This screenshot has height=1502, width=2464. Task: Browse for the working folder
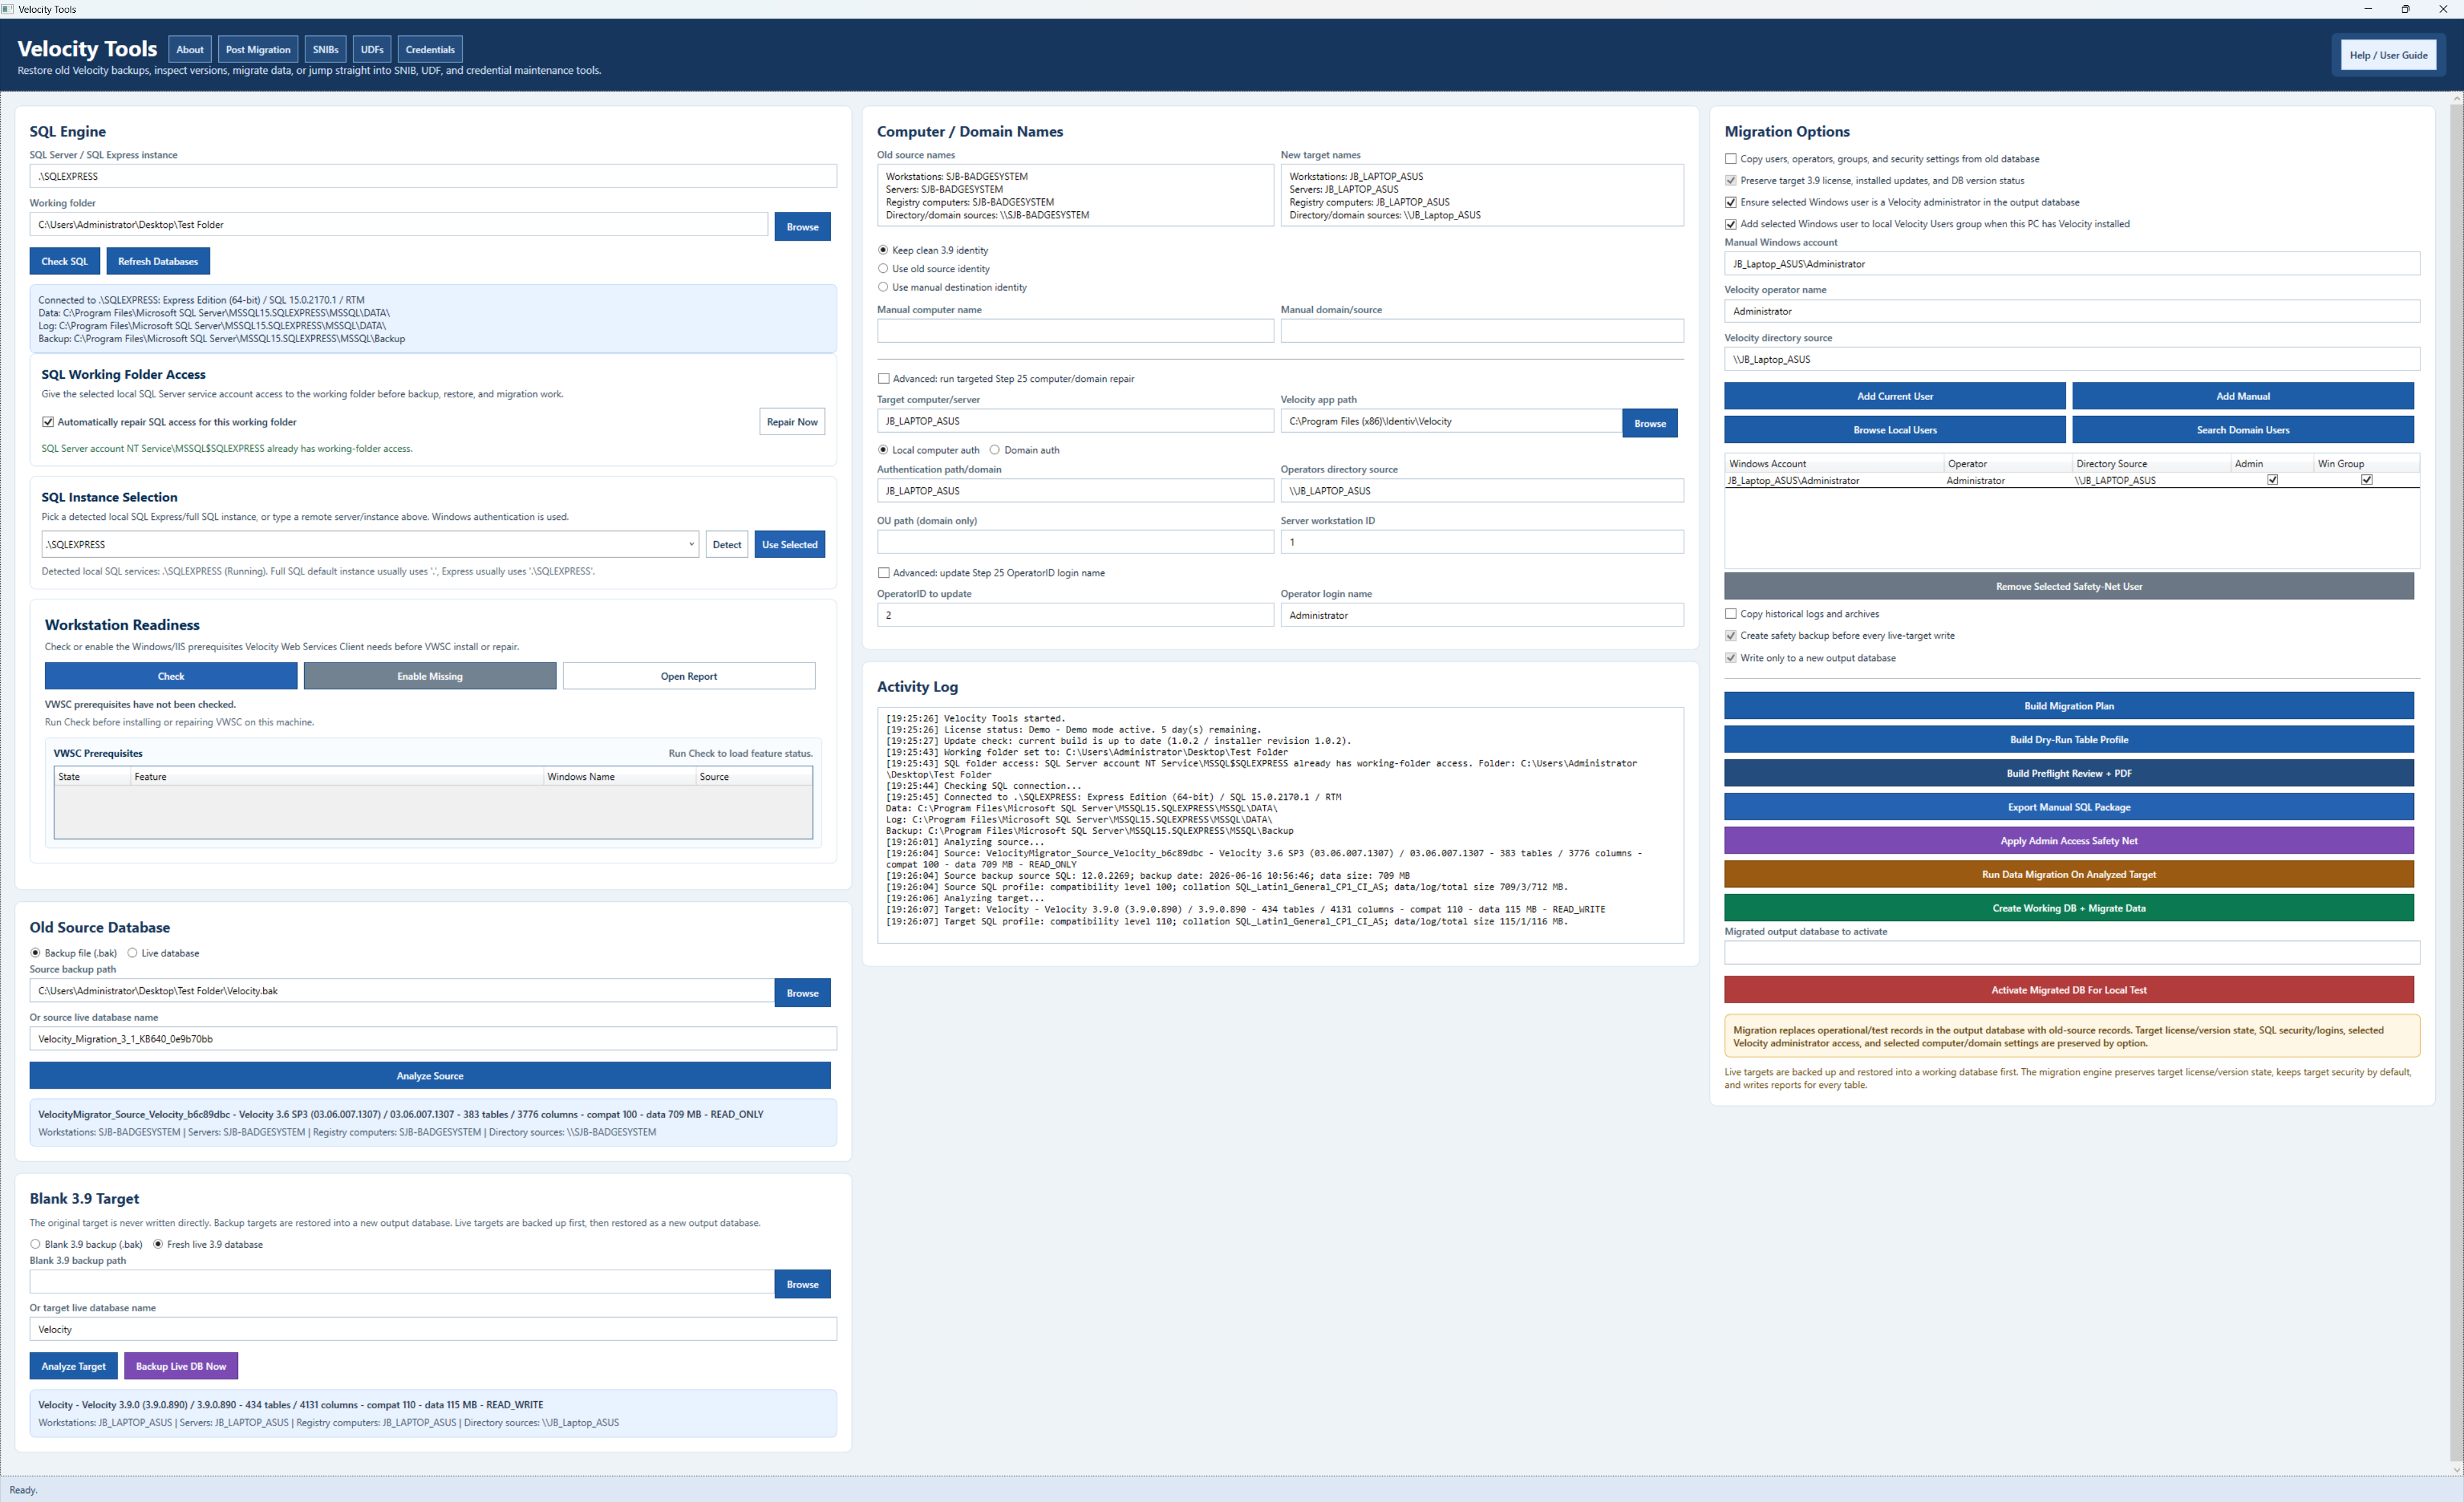coord(802,227)
